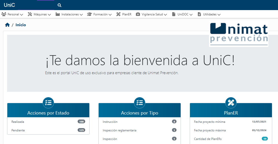
Task: Click the search input field in header
Action: [x=36, y=5]
